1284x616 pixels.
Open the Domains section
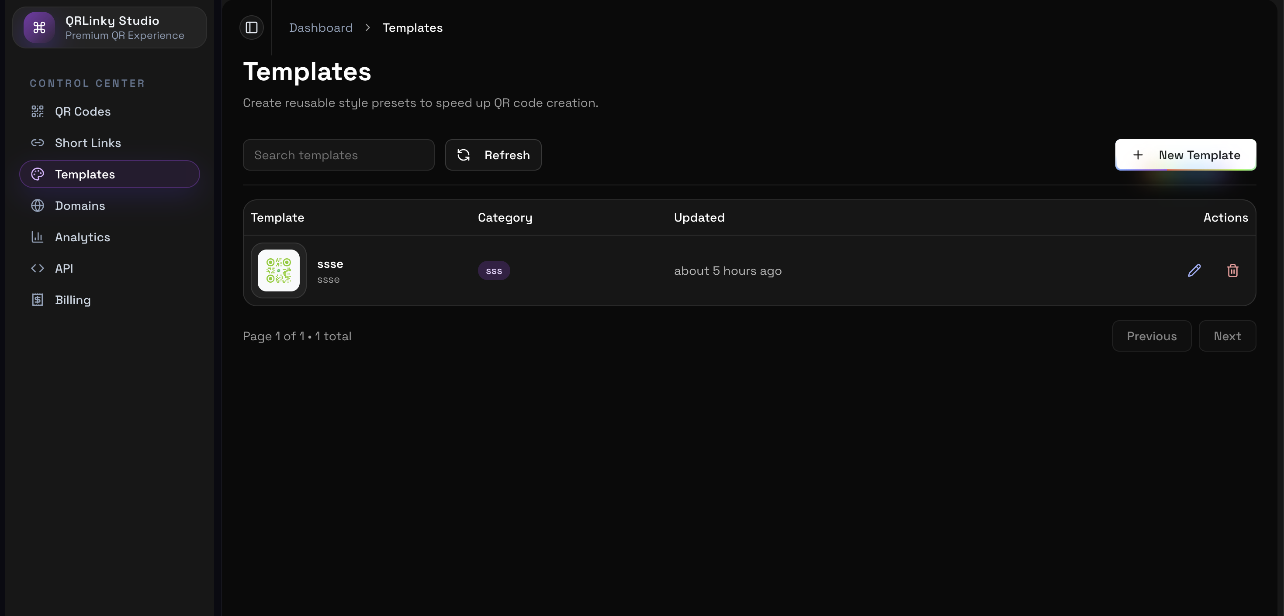click(x=80, y=205)
